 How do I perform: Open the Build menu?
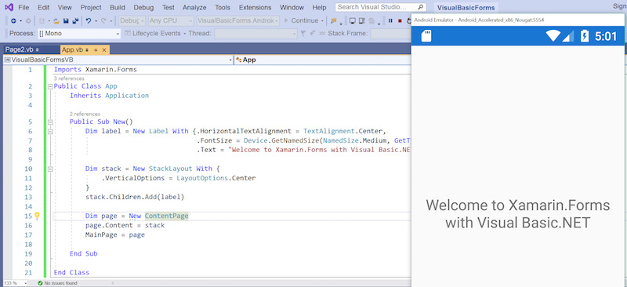(x=118, y=7)
